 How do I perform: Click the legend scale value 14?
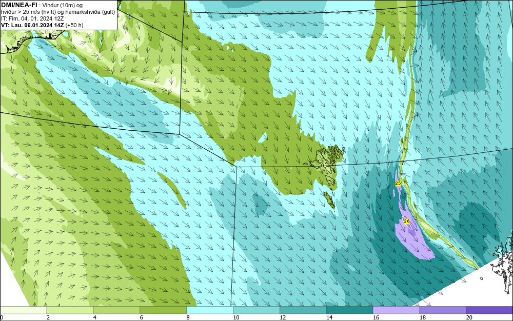(329, 317)
